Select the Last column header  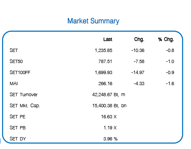point(108,39)
